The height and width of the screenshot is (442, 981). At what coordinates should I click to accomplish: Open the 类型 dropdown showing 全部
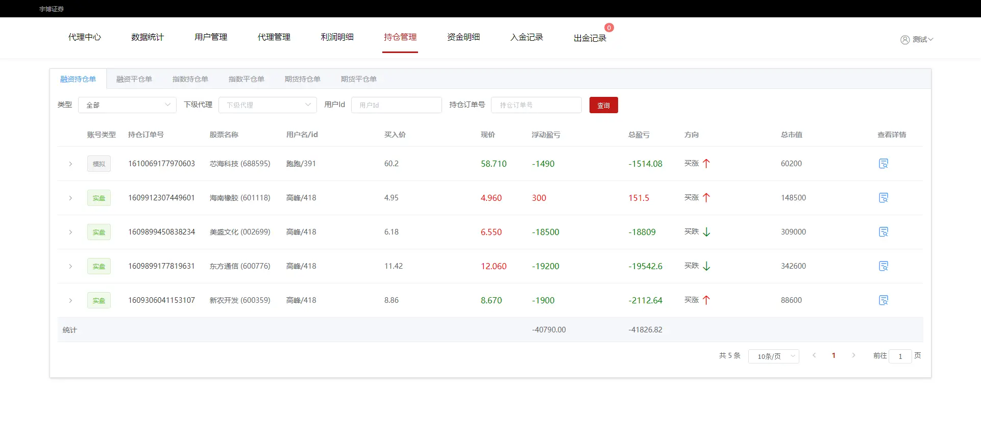coord(127,105)
